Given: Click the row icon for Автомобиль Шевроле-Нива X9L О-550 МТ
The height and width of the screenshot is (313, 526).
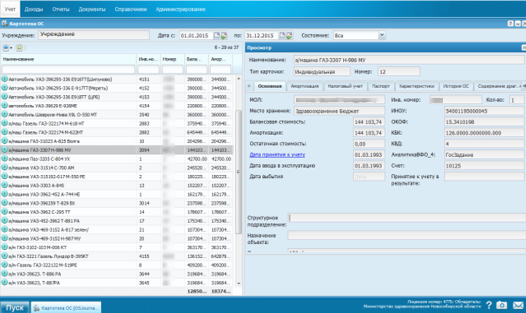Looking at the screenshot, I should coord(5,114).
